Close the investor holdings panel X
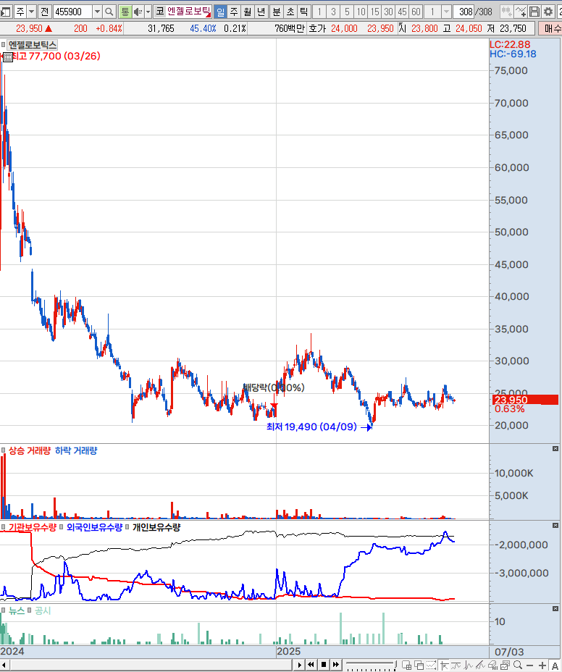 click(555, 525)
